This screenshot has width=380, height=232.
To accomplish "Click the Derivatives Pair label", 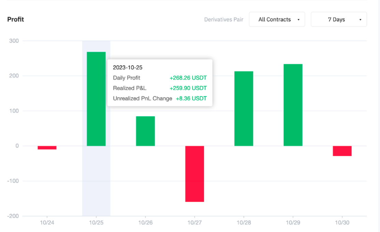I will 223,19.
